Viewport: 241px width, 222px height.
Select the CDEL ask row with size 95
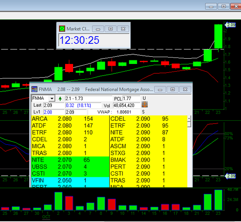click(x=148, y=119)
